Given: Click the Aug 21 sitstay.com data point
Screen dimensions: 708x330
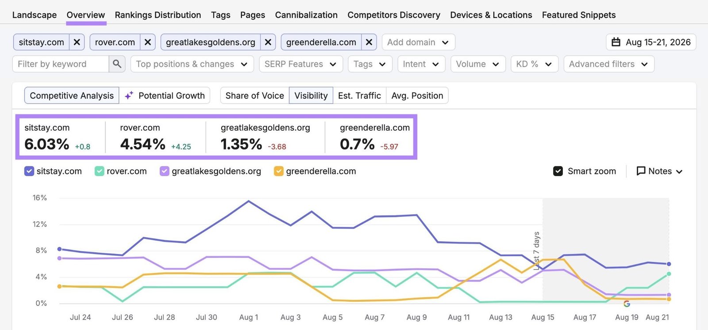Looking at the screenshot, I should click(669, 264).
